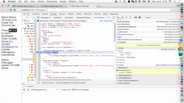The width and height of the screenshot is (184, 103).
Task: Collapse the Scope section
Action: [117, 48]
